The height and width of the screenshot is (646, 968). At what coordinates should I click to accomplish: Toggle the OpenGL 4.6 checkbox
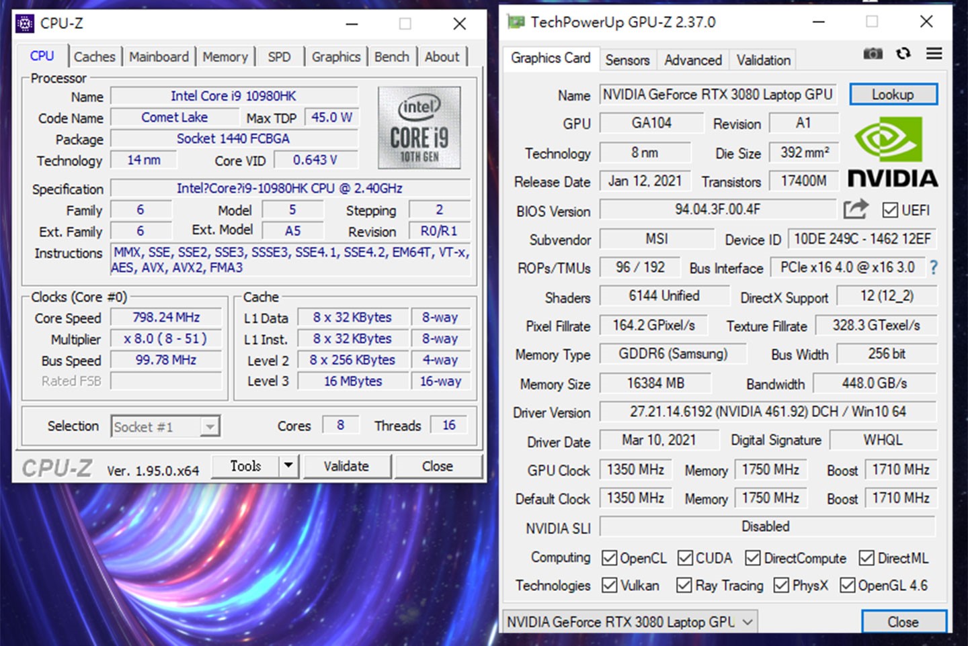pos(848,586)
